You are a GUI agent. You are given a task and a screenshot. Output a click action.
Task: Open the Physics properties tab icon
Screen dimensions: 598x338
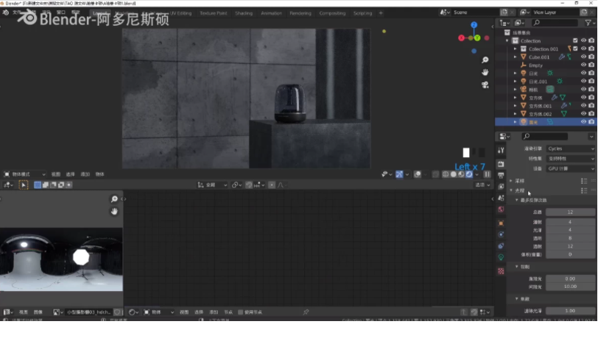pyautogui.click(x=501, y=234)
